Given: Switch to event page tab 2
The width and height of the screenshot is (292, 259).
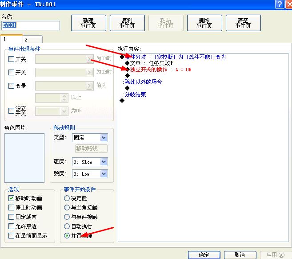Looking at the screenshot, I should pyautogui.click(x=32, y=39).
